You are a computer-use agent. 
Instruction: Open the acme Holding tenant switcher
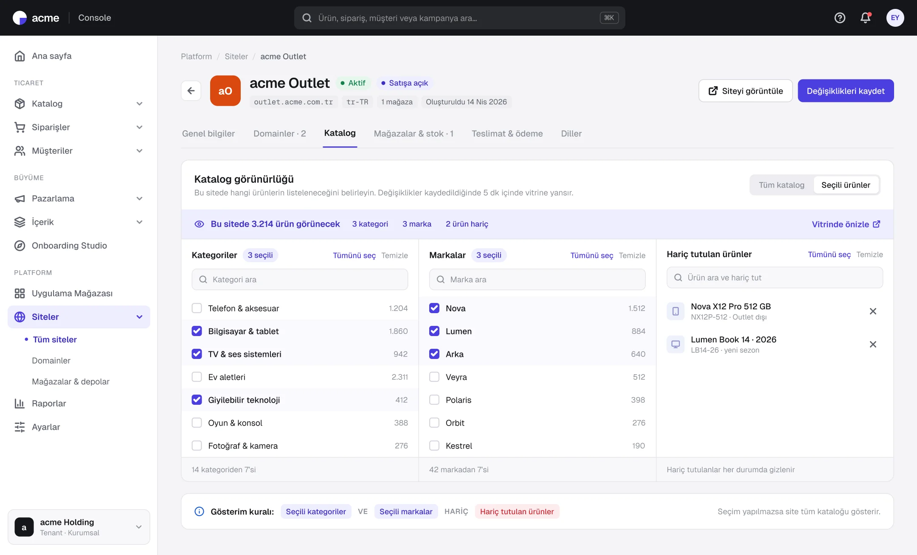(79, 527)
